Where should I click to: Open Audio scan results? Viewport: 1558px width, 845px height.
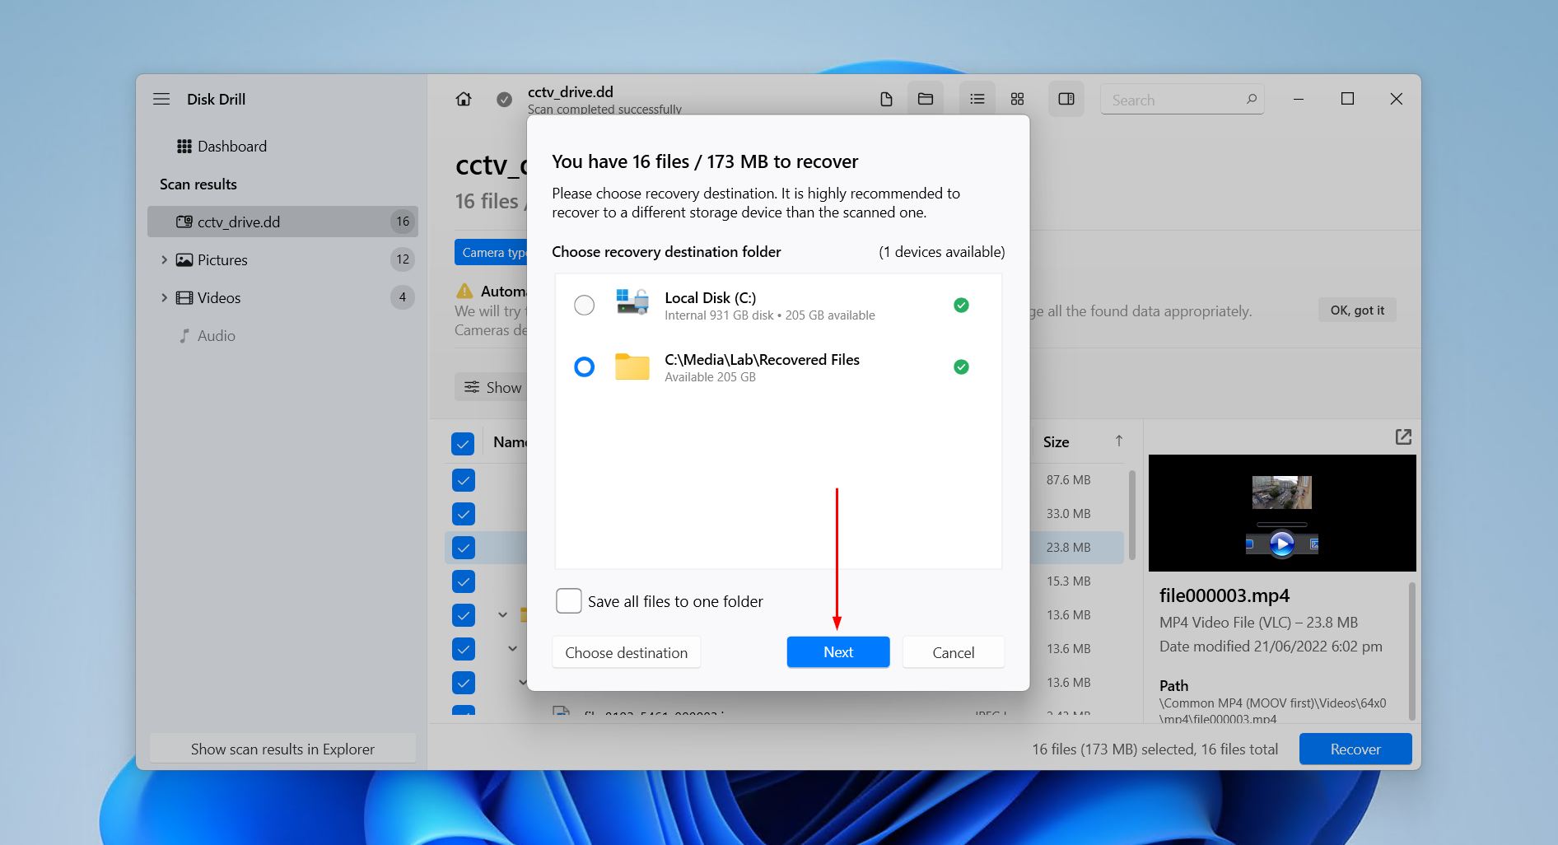pos(283,335)
